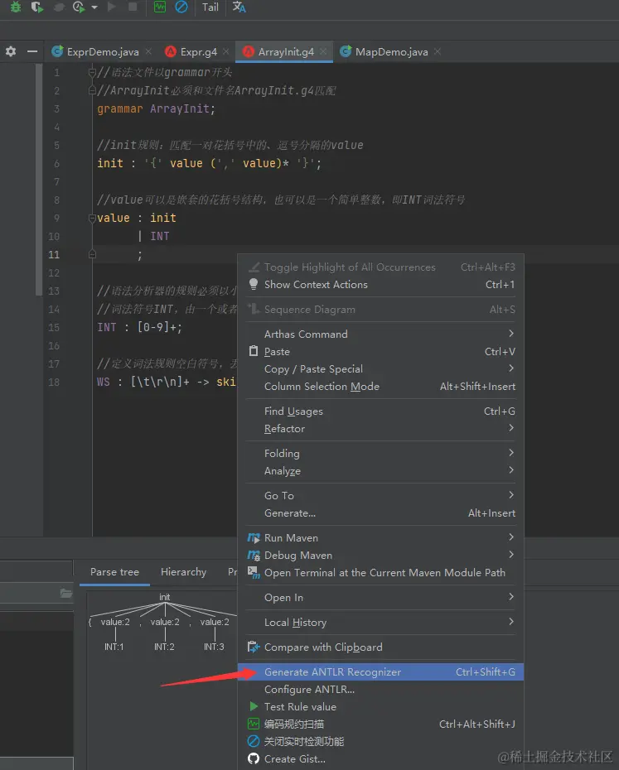Close the ExprDemo.java tab

(x=148, y=51)
